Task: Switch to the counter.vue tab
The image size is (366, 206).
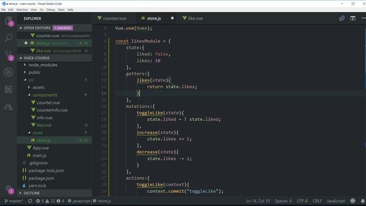Action: coord(114,18)
